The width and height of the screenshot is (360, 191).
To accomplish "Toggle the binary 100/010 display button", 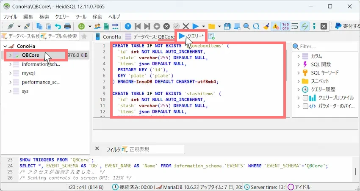I will click(x=285, y=26).
